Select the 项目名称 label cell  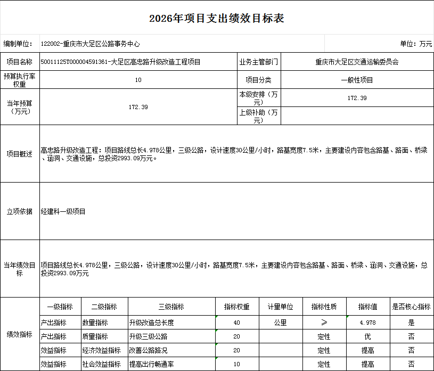20,61
